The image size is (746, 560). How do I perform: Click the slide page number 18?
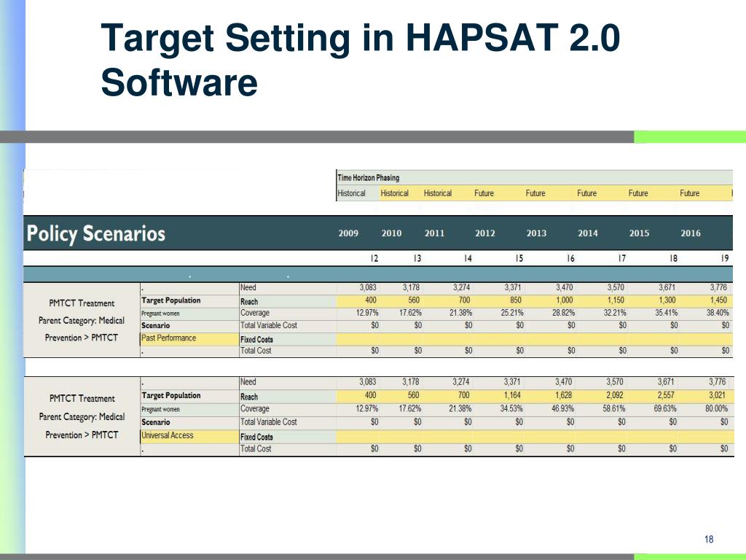(x=709, y=539)
